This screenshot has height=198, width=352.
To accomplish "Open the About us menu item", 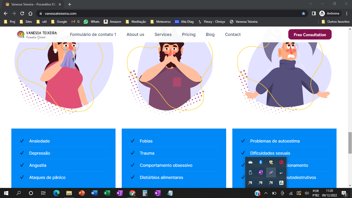I will point(135,34).
